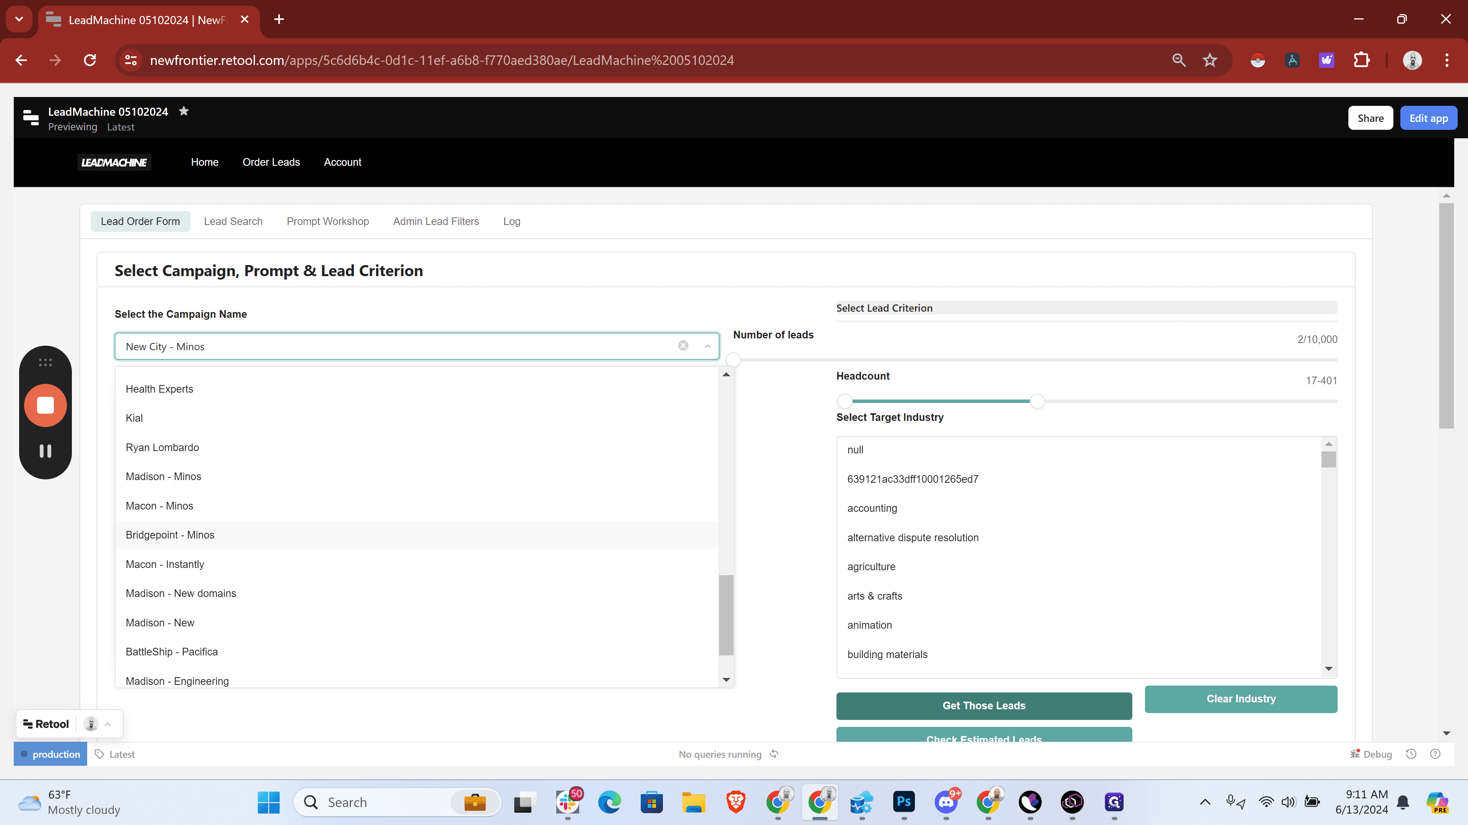Open the browser extensions puzzle icon

click(1361, 60)
